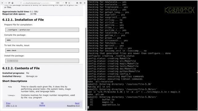Click terminal line 'Making all in src'
The height and width of the screenshot is (111, 198).
coord(99,87)
